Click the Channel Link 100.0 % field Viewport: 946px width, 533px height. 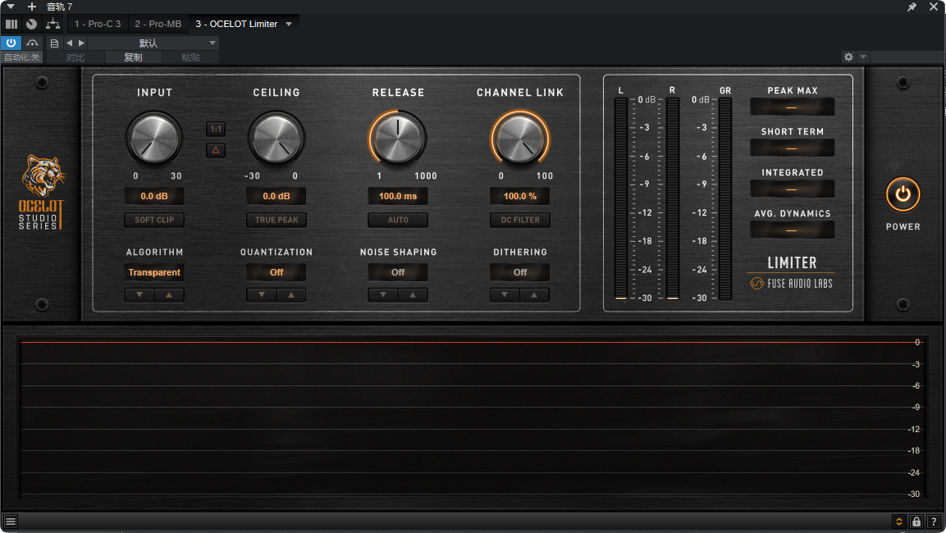[520, 196]
